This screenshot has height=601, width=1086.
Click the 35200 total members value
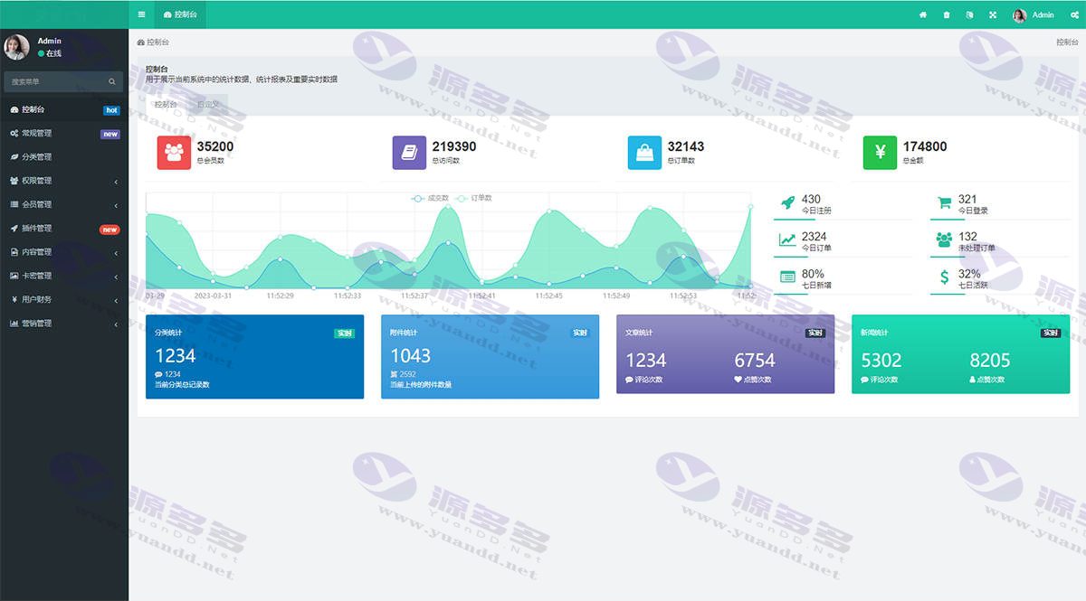215,146
